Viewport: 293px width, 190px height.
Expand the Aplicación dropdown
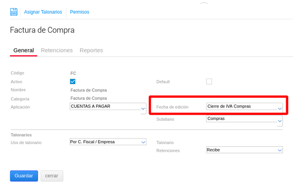(x=108, y=107)
